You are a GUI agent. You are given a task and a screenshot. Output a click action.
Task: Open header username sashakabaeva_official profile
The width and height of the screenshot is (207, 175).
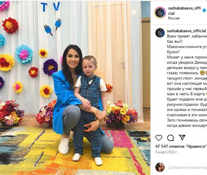(184, 11)
